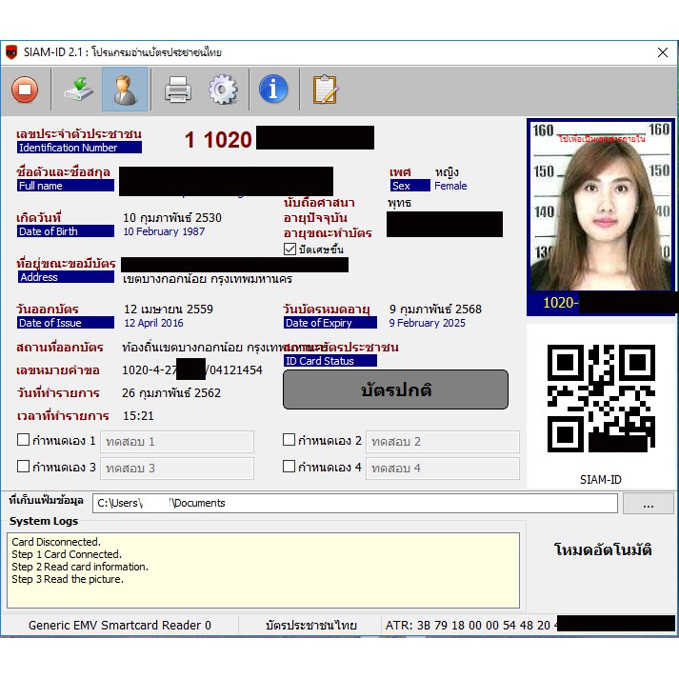Open the blue info icon
The height and width of the screenshot is (679, 679).
tap(273, 90)
